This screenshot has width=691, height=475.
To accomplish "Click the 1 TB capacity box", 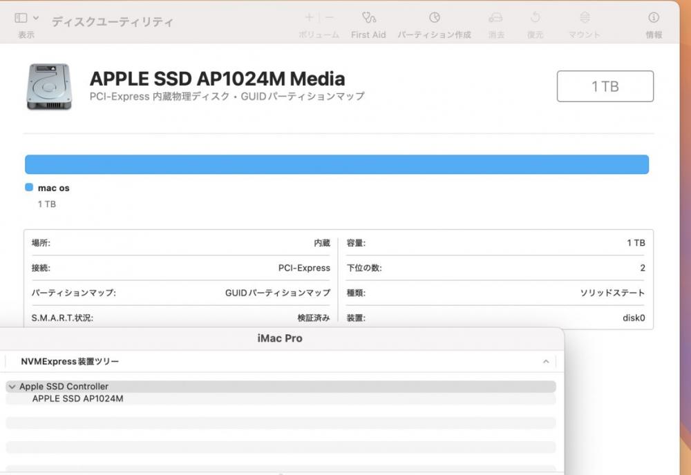I will coord(605,86).
